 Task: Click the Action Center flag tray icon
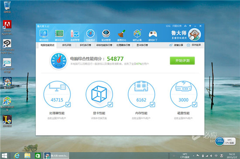pyautogui.click(x=198, y=156)
